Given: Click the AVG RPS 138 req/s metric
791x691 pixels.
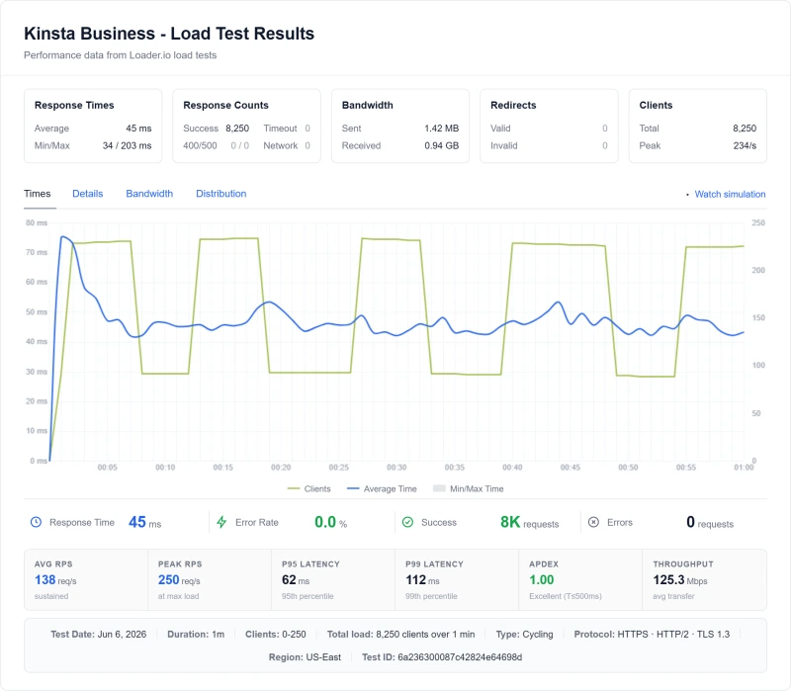Looking at the screenshot, I should (55, 580).
